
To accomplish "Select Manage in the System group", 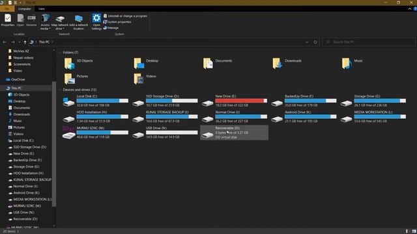I will pos(111,27).
